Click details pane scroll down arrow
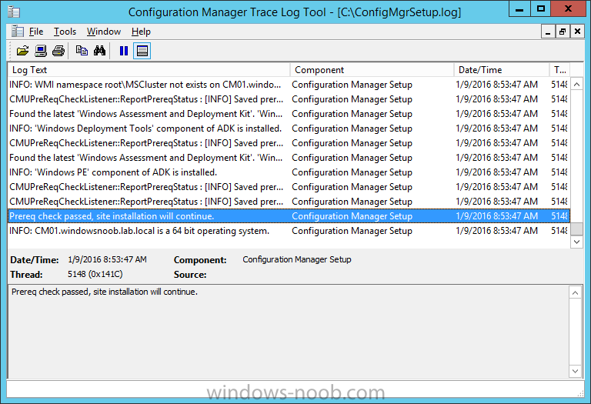The image size is (591, 404). coord(575,371)
